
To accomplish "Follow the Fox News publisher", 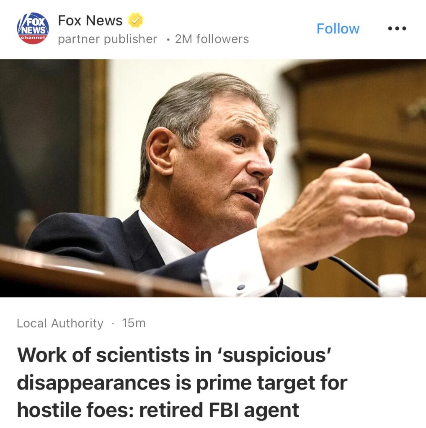I will pos(338,29).
